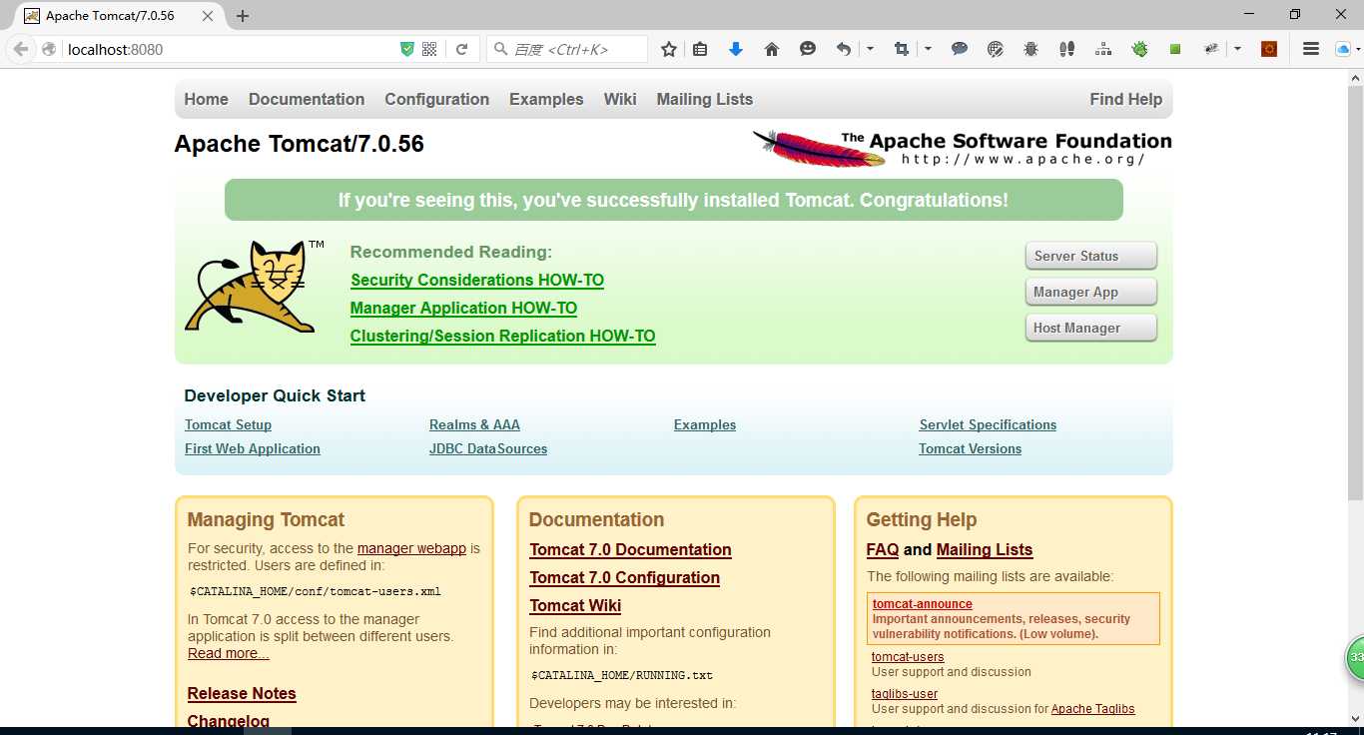This screenshot has width=1364, height=735.
Task: Click the Tomcat cat logo image
Action: [x=252, y=287]
